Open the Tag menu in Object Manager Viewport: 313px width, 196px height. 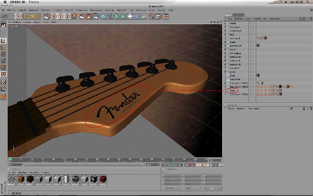point(265,19)
